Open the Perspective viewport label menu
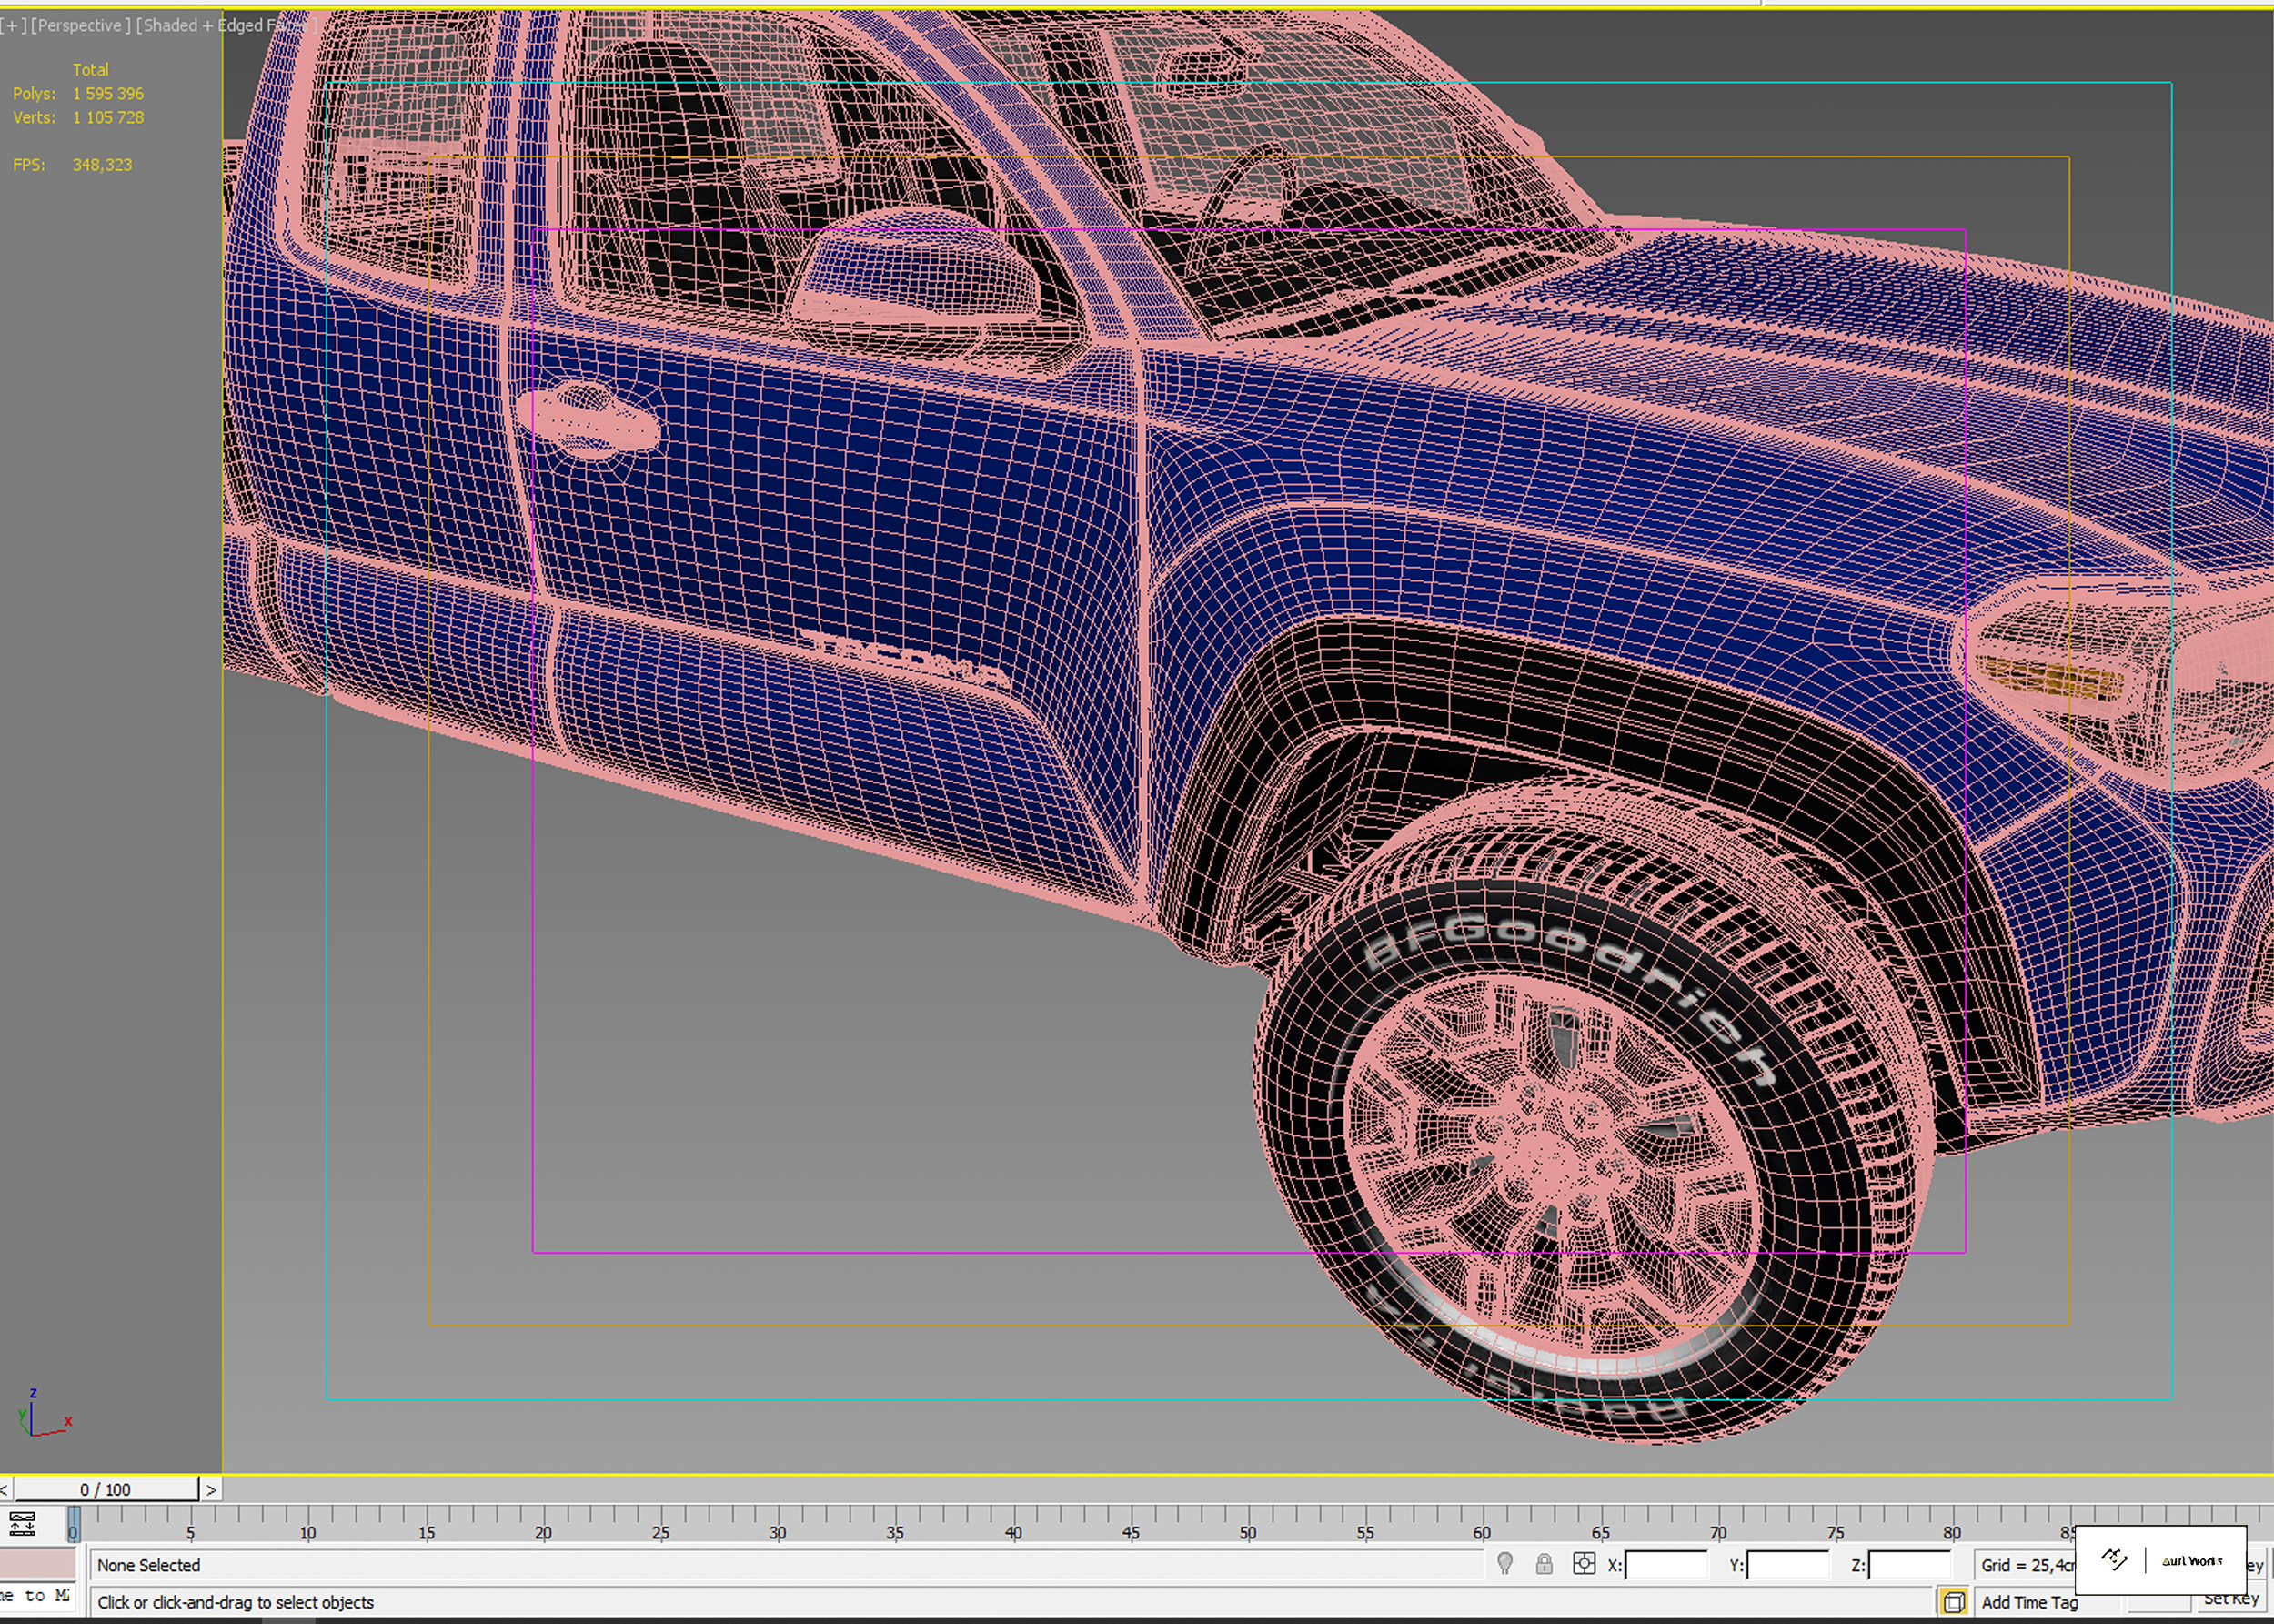The height and width of the screenshot is (1624, 2274). [x=80, y=25]
